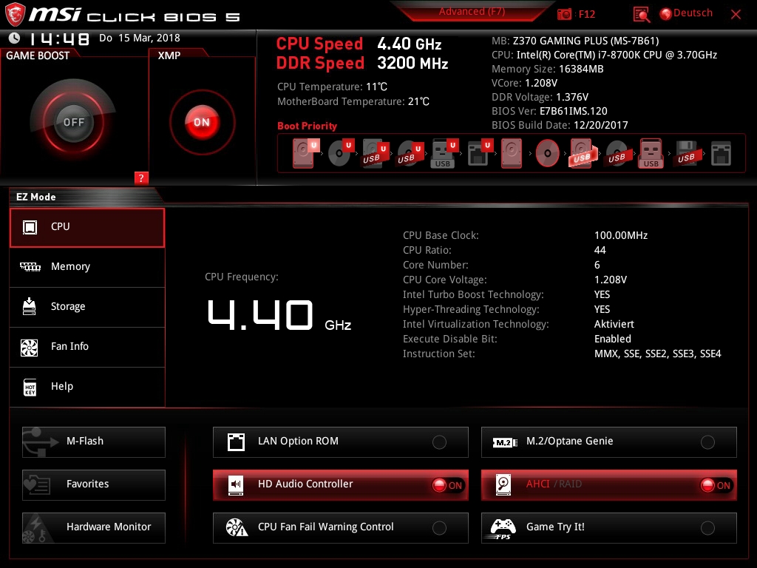Viewport: 757px width, 568px height.
Task: Click the Execute Disable Bit value 'Enabled'
Action: point(613,339)
